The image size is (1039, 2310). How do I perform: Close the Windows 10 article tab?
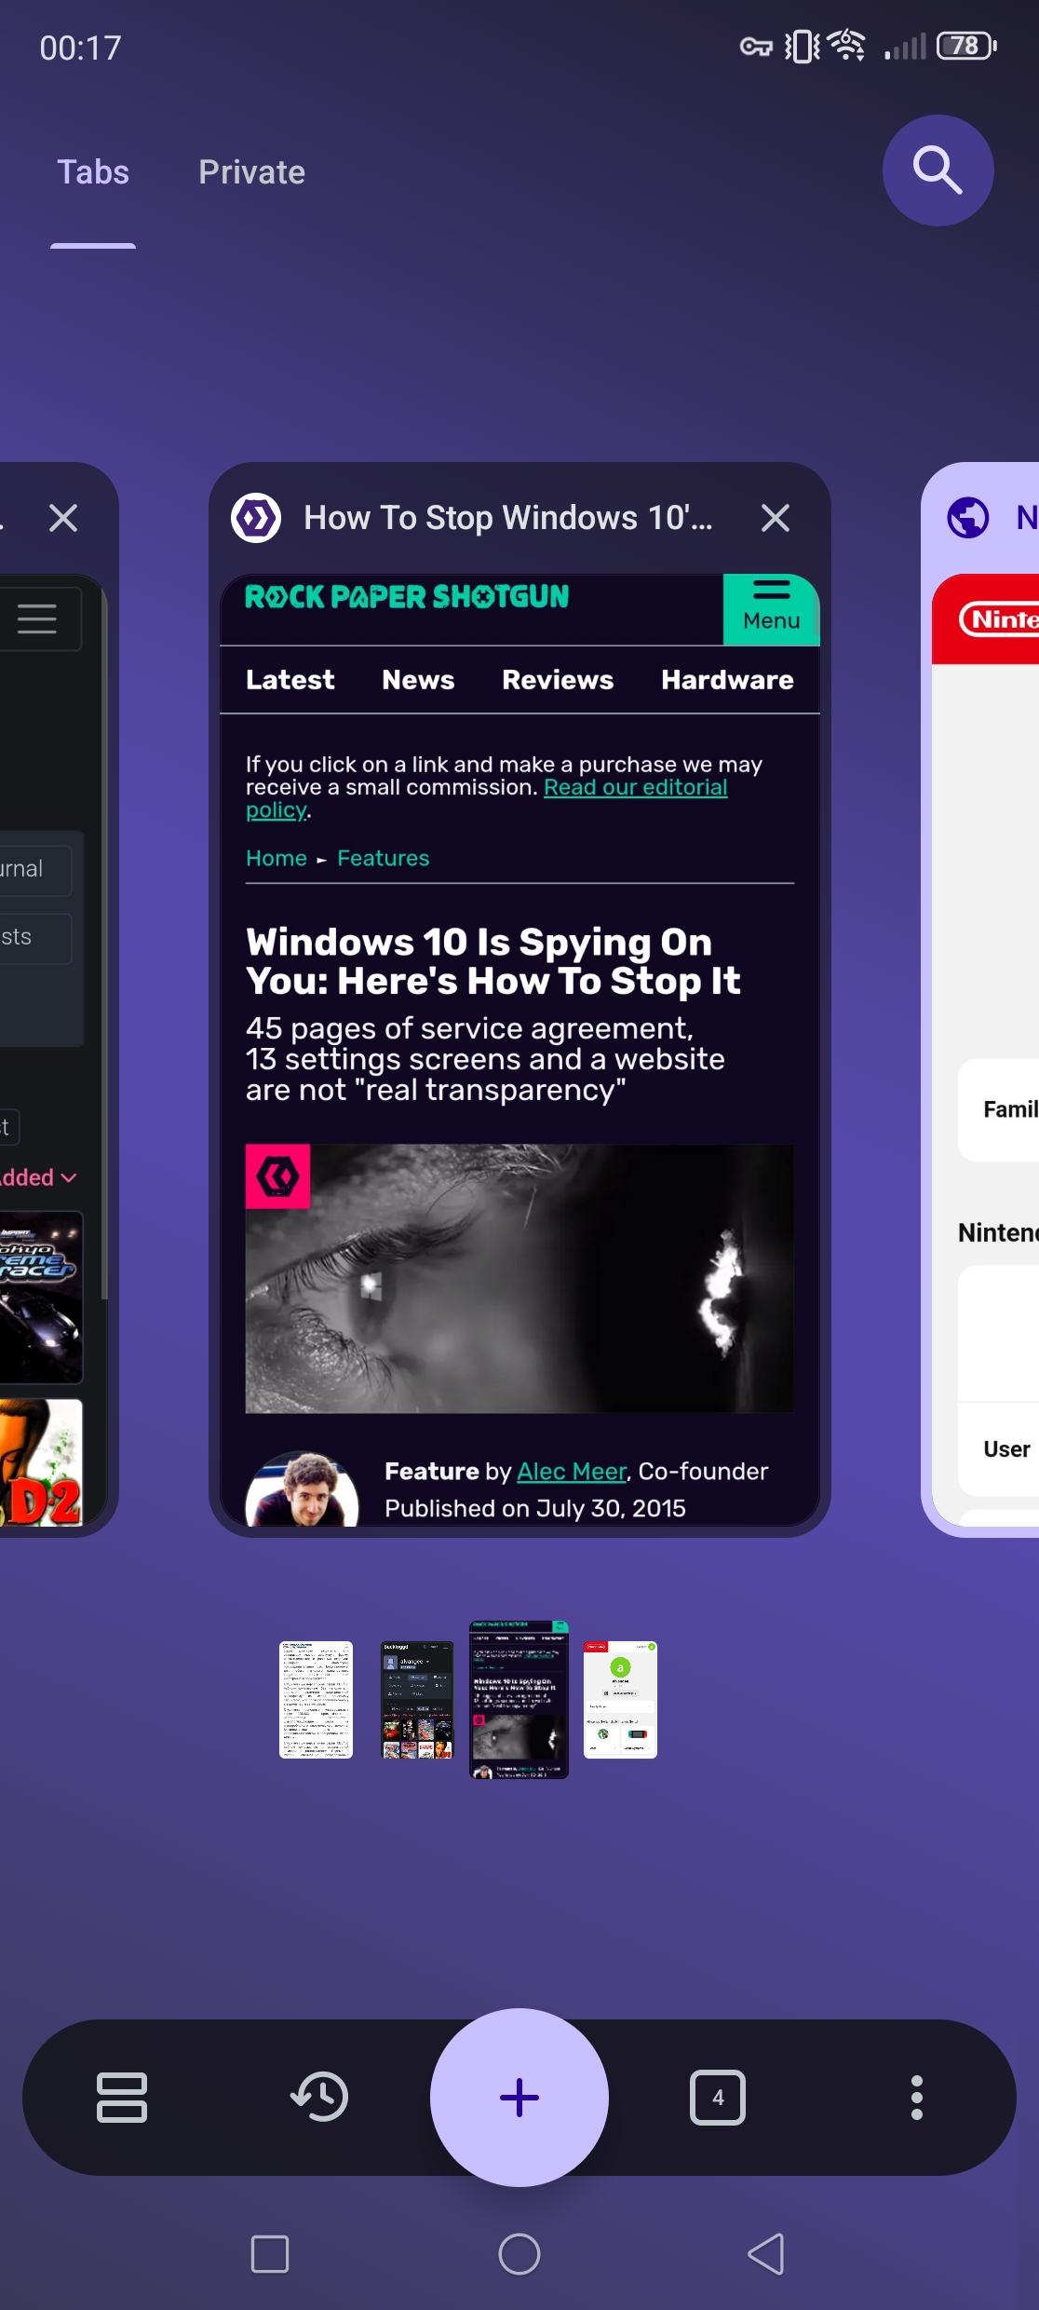pyautogui.click(x=775, y=518)
